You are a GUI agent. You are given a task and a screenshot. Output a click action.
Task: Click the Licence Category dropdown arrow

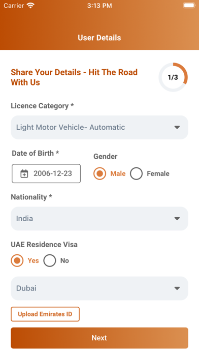pyautogui.click(x=177, y=127)
